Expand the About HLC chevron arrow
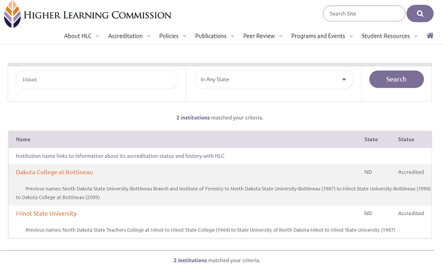This screenshot has height=267, width=443. pos(97,36)
